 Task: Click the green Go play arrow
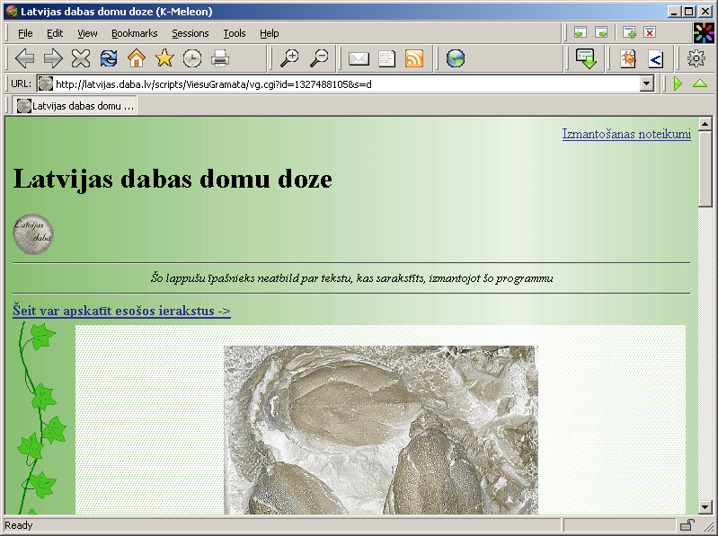coord(678,83)
